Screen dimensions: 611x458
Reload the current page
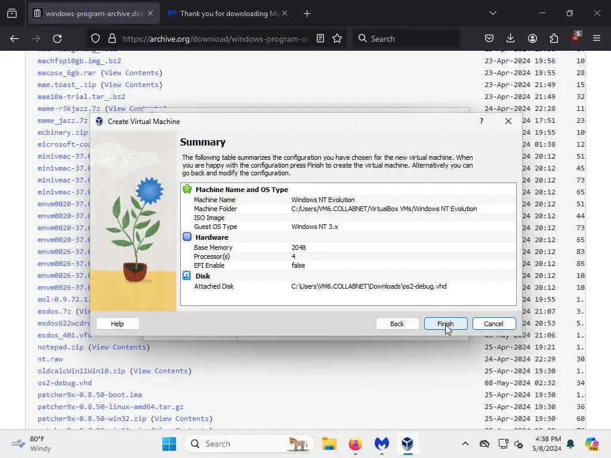tap(57, 39)
